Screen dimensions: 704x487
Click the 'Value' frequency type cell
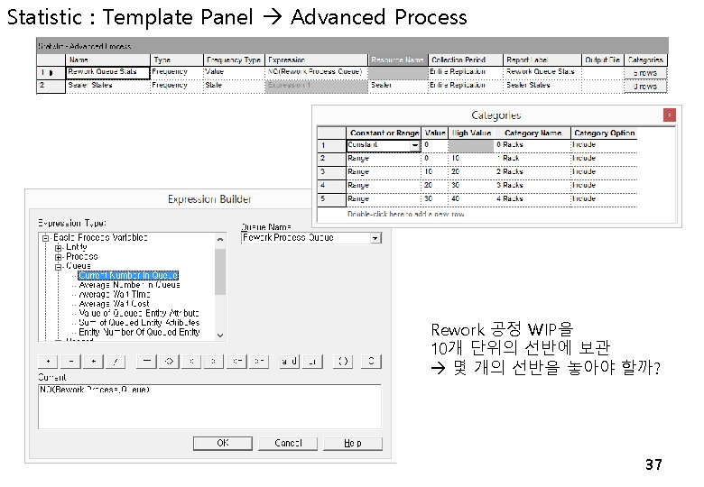pyautogui.click(x=234, y=72)
